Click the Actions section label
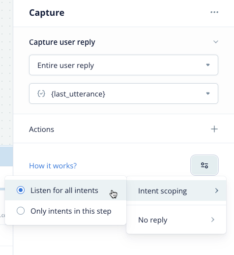 tap(41, 129)
